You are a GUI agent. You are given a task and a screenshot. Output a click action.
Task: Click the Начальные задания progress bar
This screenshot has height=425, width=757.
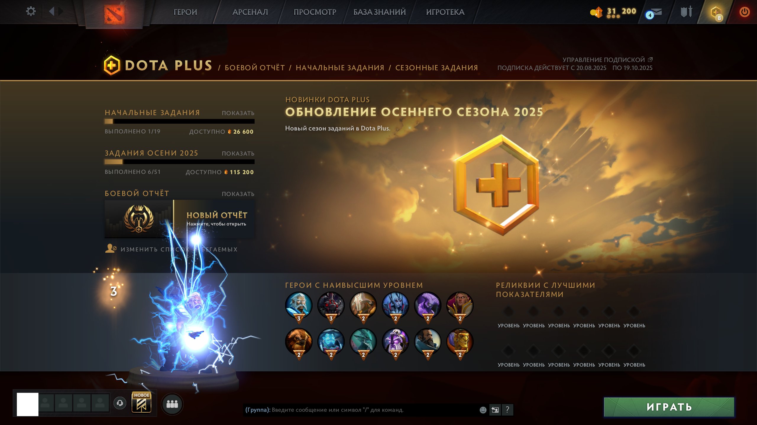(179, 121)
